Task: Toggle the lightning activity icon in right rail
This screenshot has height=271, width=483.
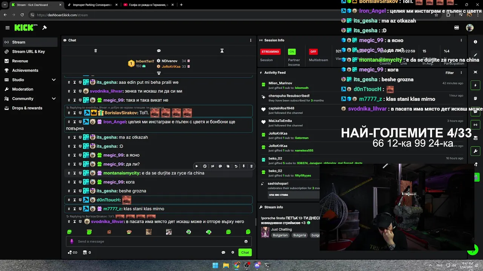Action: click(x=475, y=85)
